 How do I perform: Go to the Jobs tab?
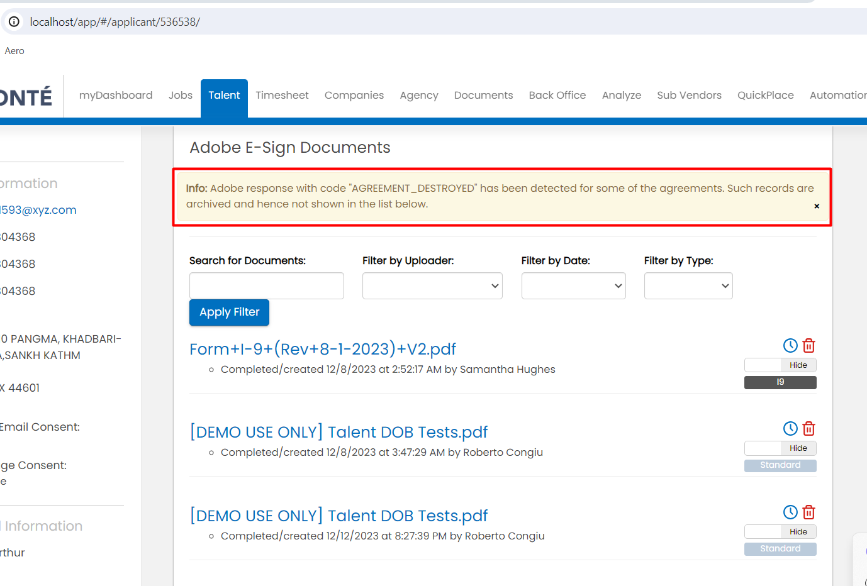click(x=181, y=96)
